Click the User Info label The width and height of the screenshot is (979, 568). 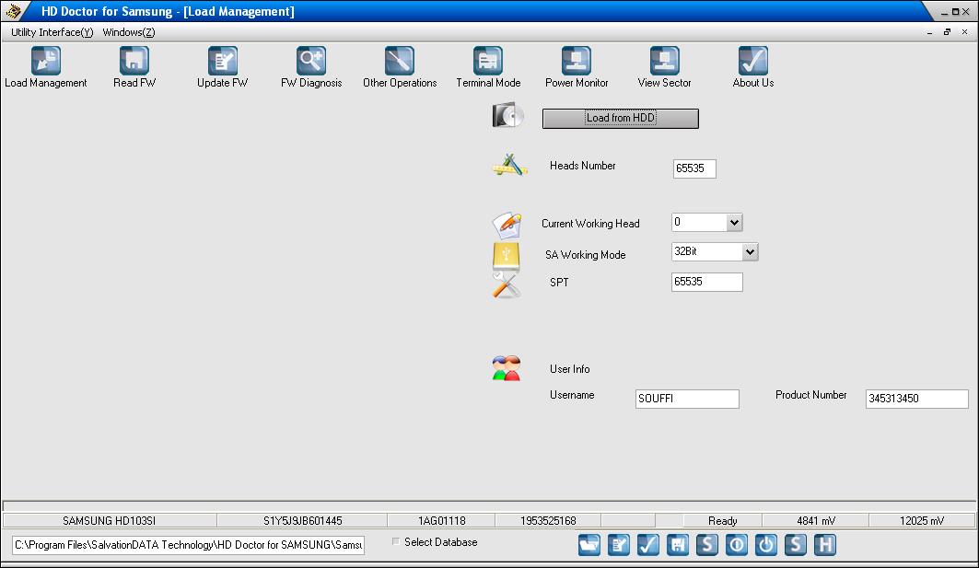569,369
